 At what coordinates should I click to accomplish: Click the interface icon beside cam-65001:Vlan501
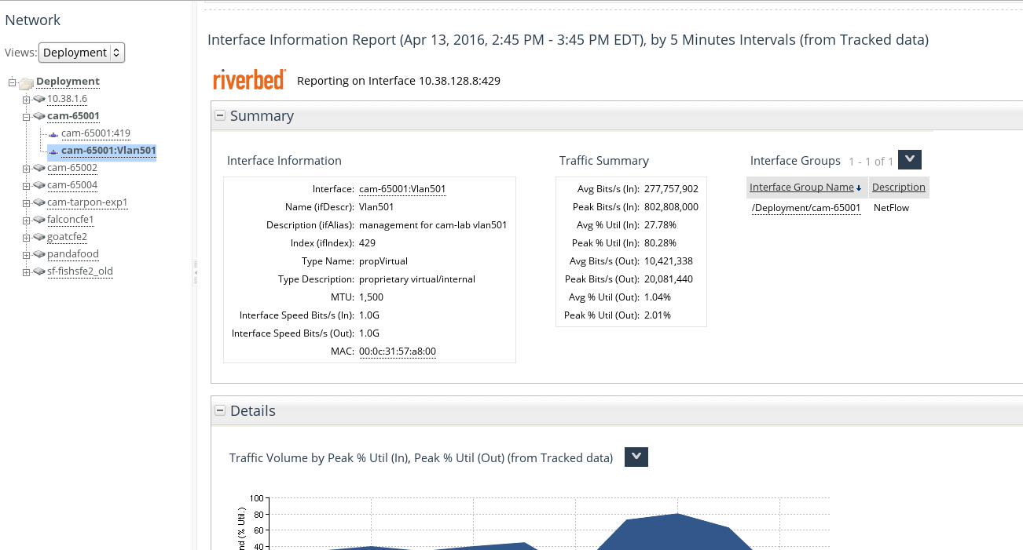(53, 151)
